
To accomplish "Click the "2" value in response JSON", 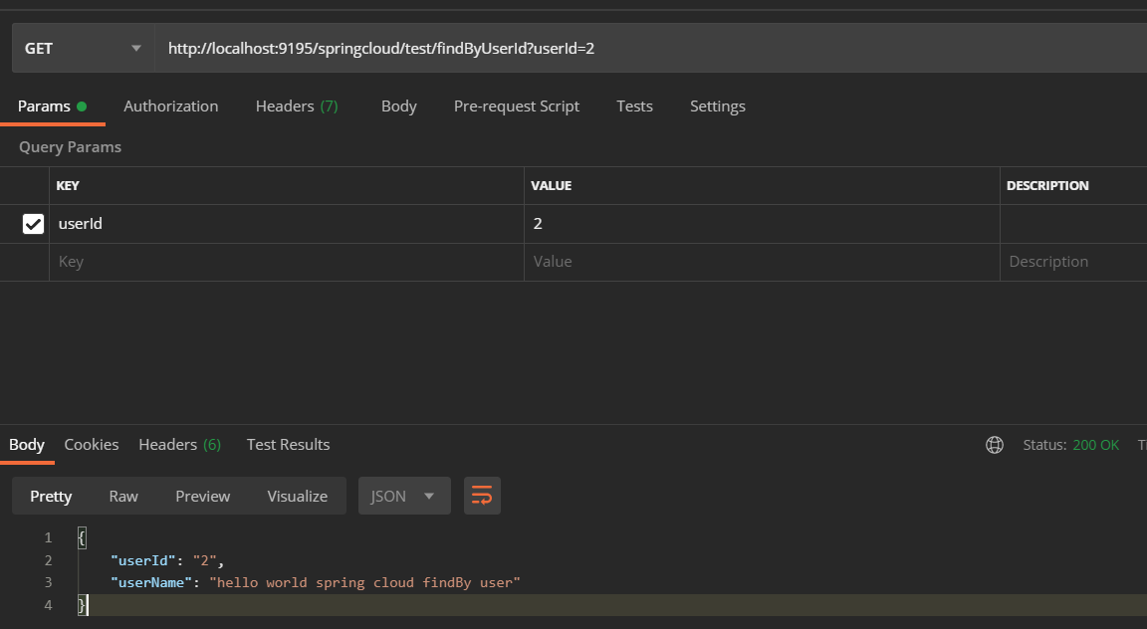I will coord(205,561).
